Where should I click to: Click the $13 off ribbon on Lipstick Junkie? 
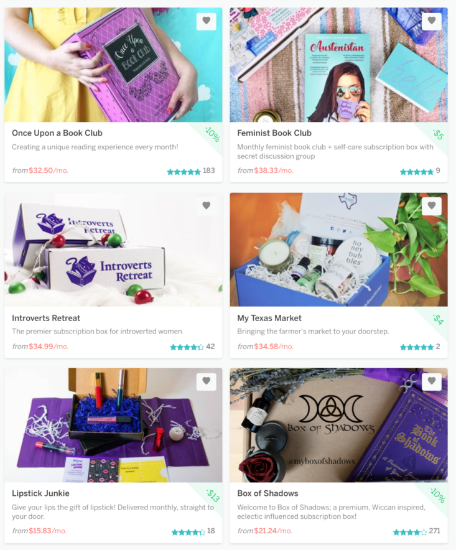213,495
